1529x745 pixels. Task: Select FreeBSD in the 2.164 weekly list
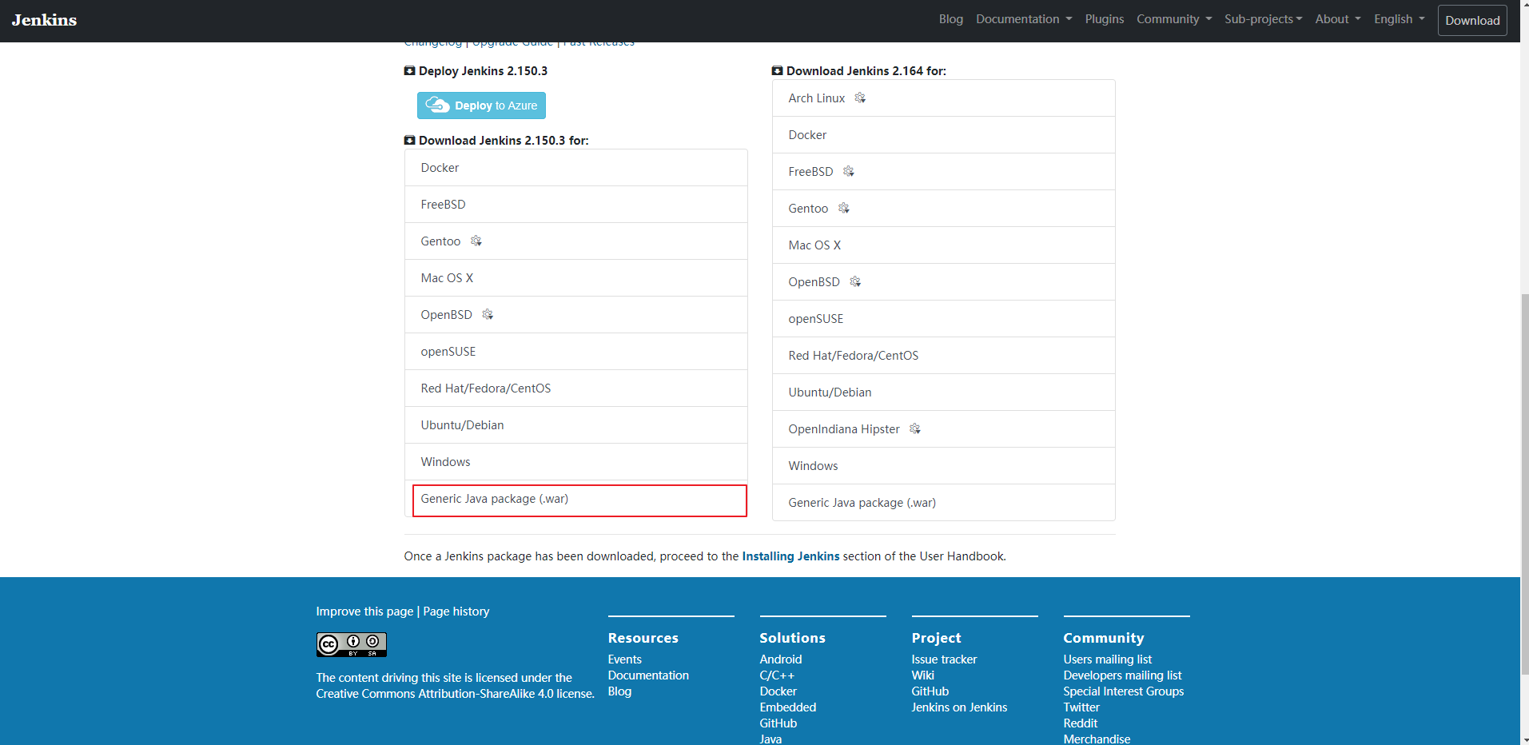click(x=944, y=172)
